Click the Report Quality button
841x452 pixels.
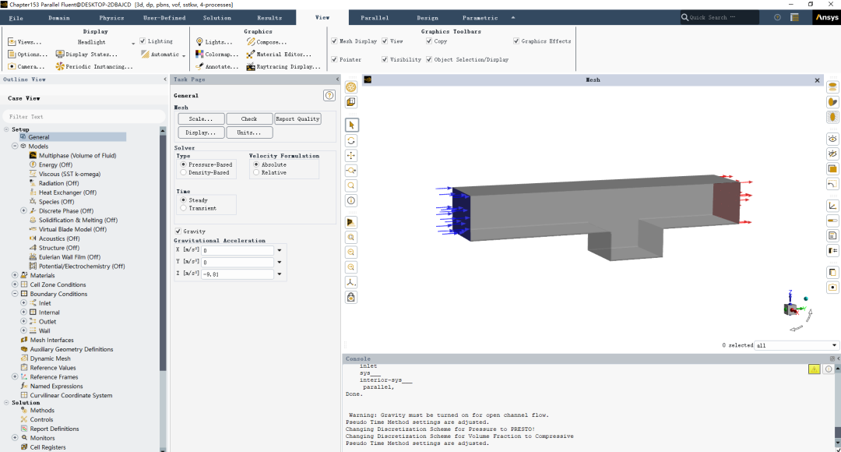coord(297,119)
